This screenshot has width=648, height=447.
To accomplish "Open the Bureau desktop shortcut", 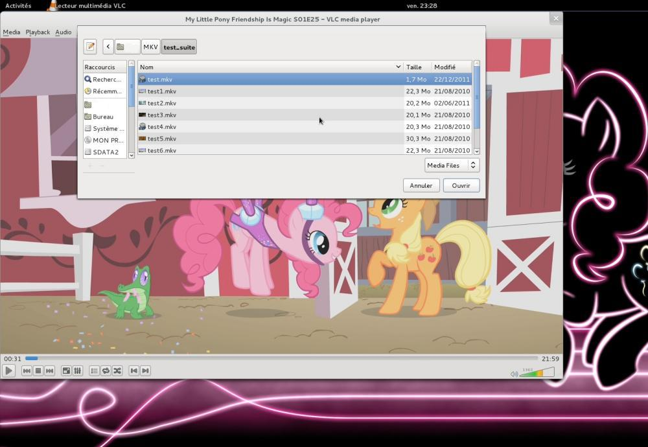I will (x=102, y=117).
